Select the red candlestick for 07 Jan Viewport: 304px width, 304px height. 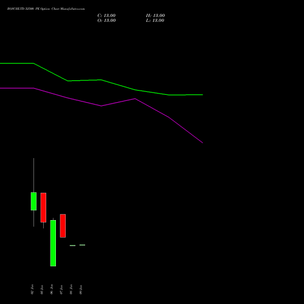point(63,226)
